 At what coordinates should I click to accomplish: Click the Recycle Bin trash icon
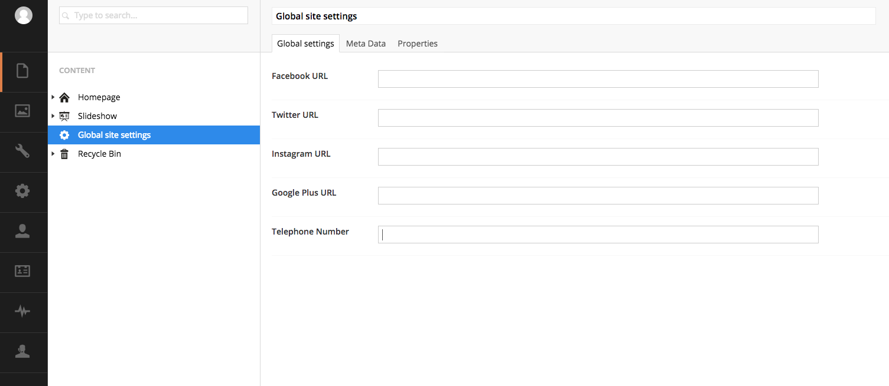point(64,154)
